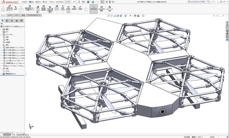The width and height of the screenshot is (229, 138).
Task: Open the search type dropdown arrow
Action: pos(211,2)
